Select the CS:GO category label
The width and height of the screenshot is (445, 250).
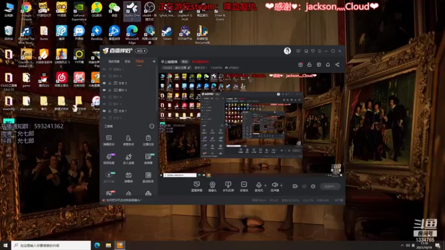coord(175,68)
